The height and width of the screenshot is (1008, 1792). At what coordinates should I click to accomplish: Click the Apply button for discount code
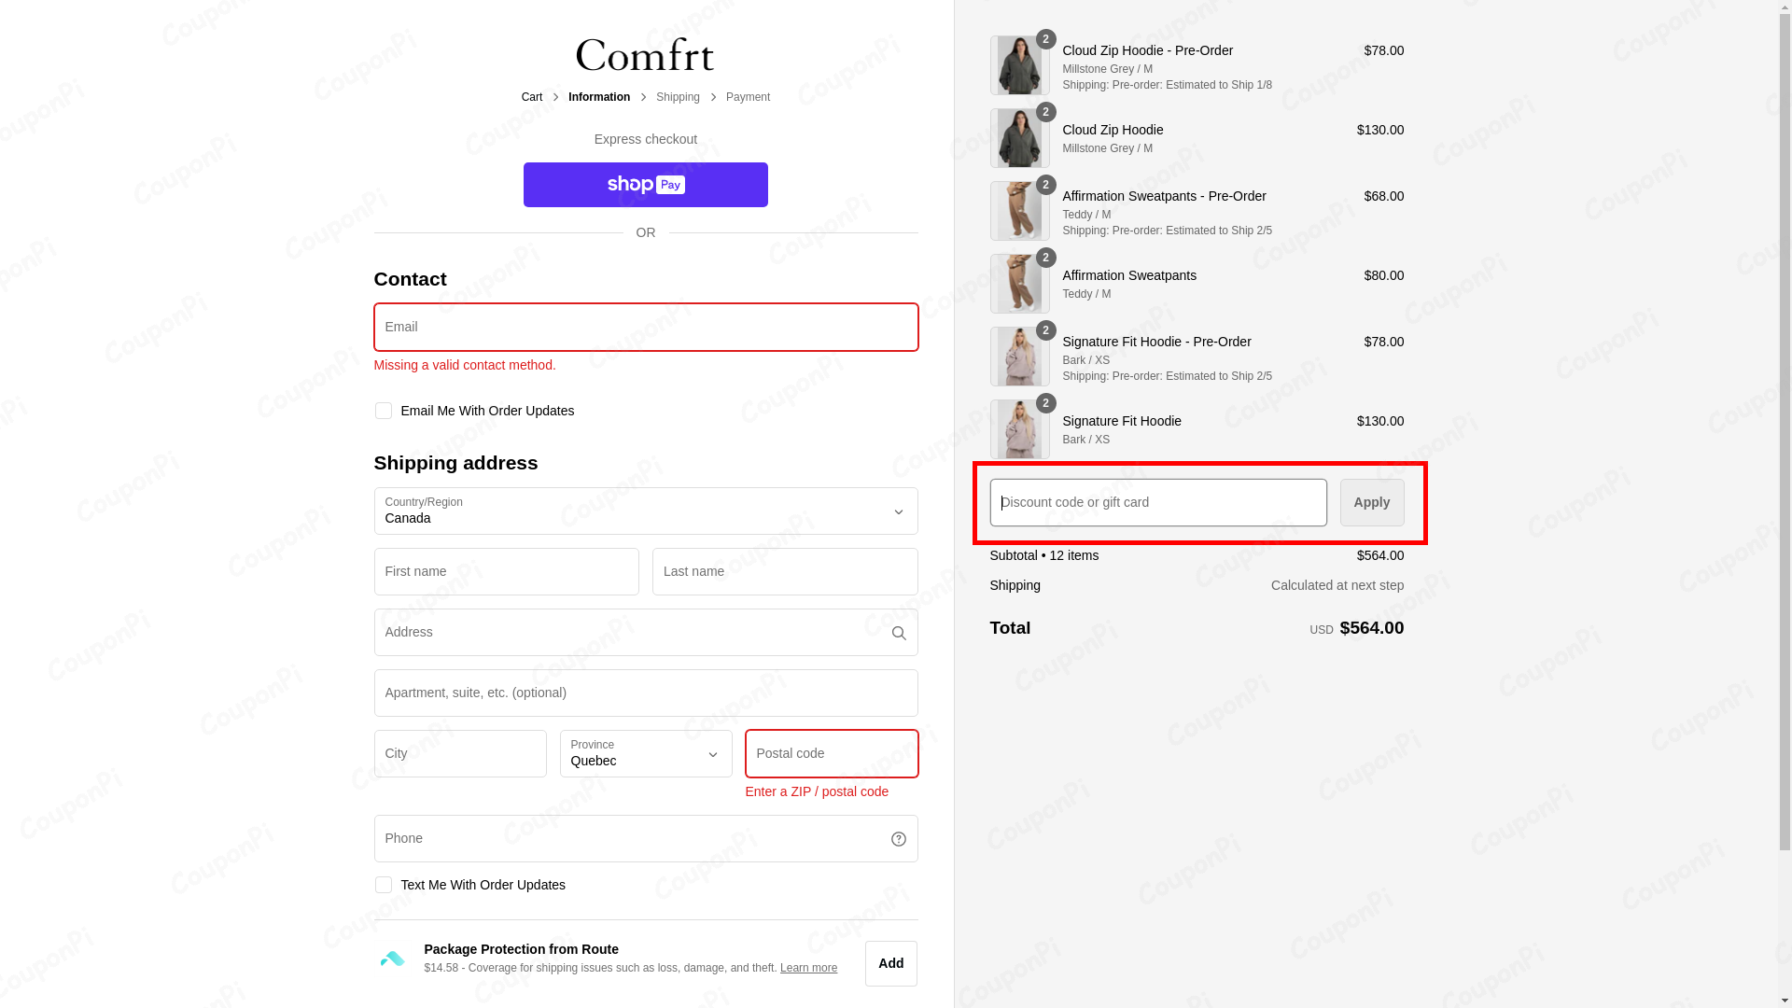click(1371, 502)
